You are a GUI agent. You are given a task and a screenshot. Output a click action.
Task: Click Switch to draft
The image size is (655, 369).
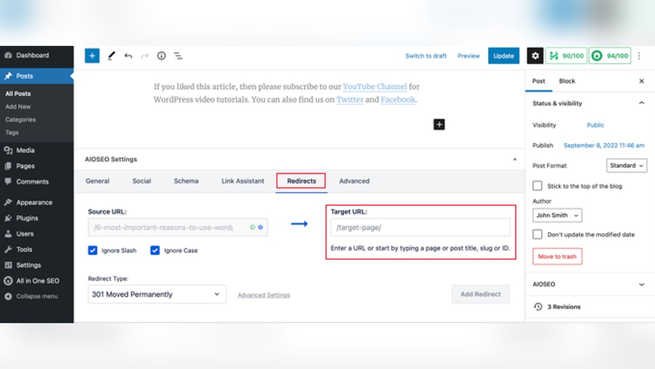point(426,56)
